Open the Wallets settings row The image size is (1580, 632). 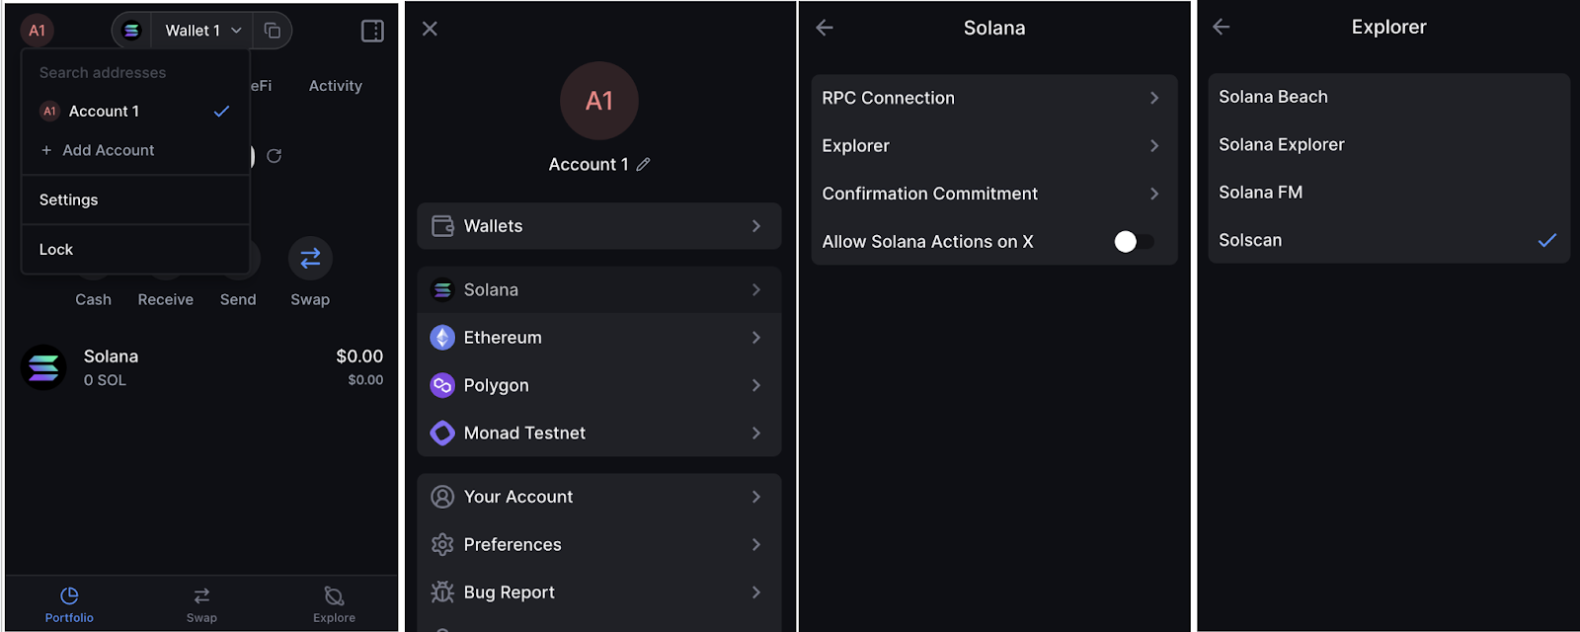(599, 226)
